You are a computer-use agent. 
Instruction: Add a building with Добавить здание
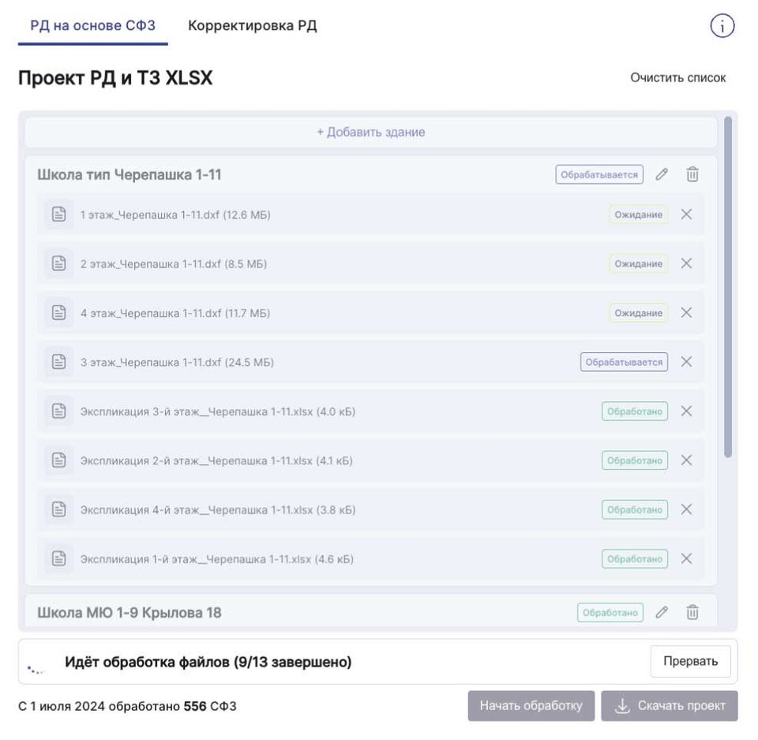point(371,132)
